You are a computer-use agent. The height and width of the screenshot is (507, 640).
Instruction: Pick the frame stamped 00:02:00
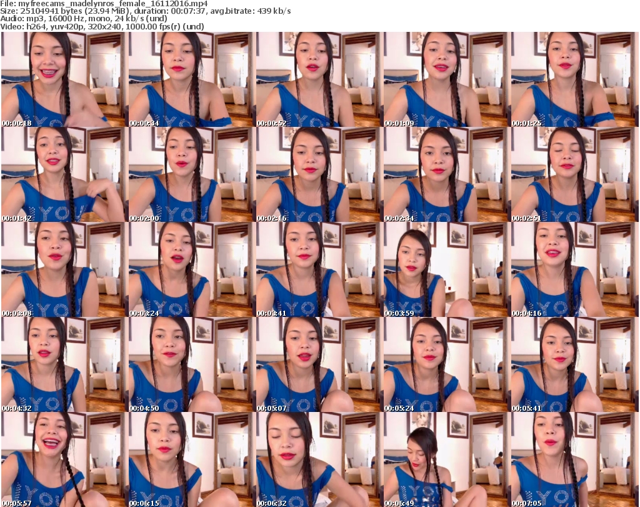tap(191, 174)
